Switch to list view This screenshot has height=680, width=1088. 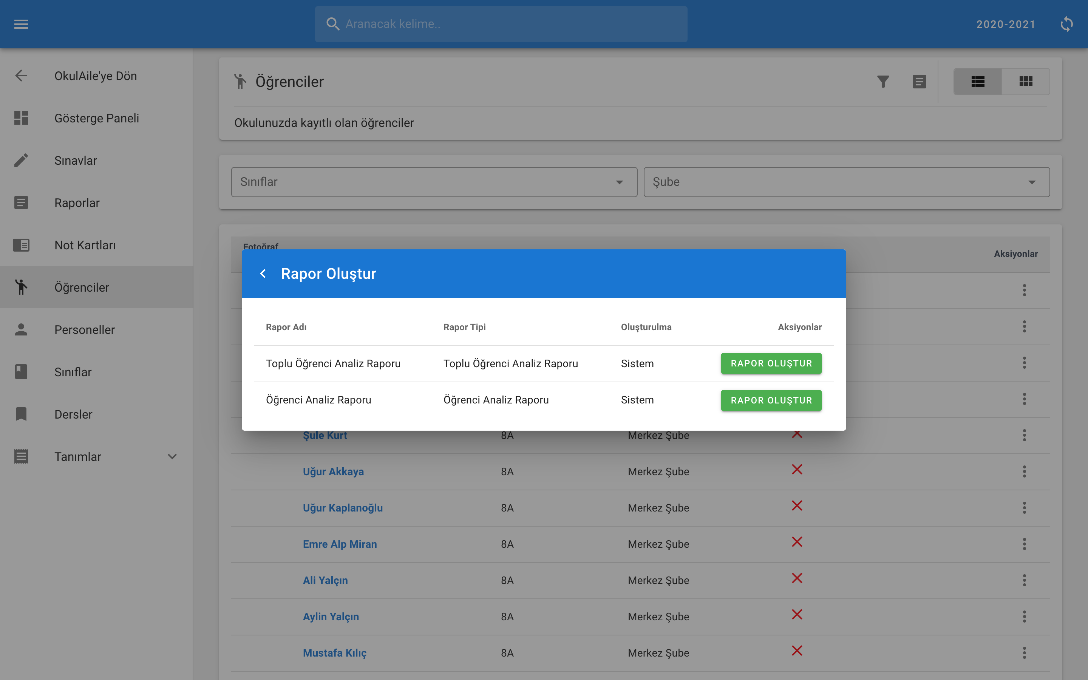[978, 81]
